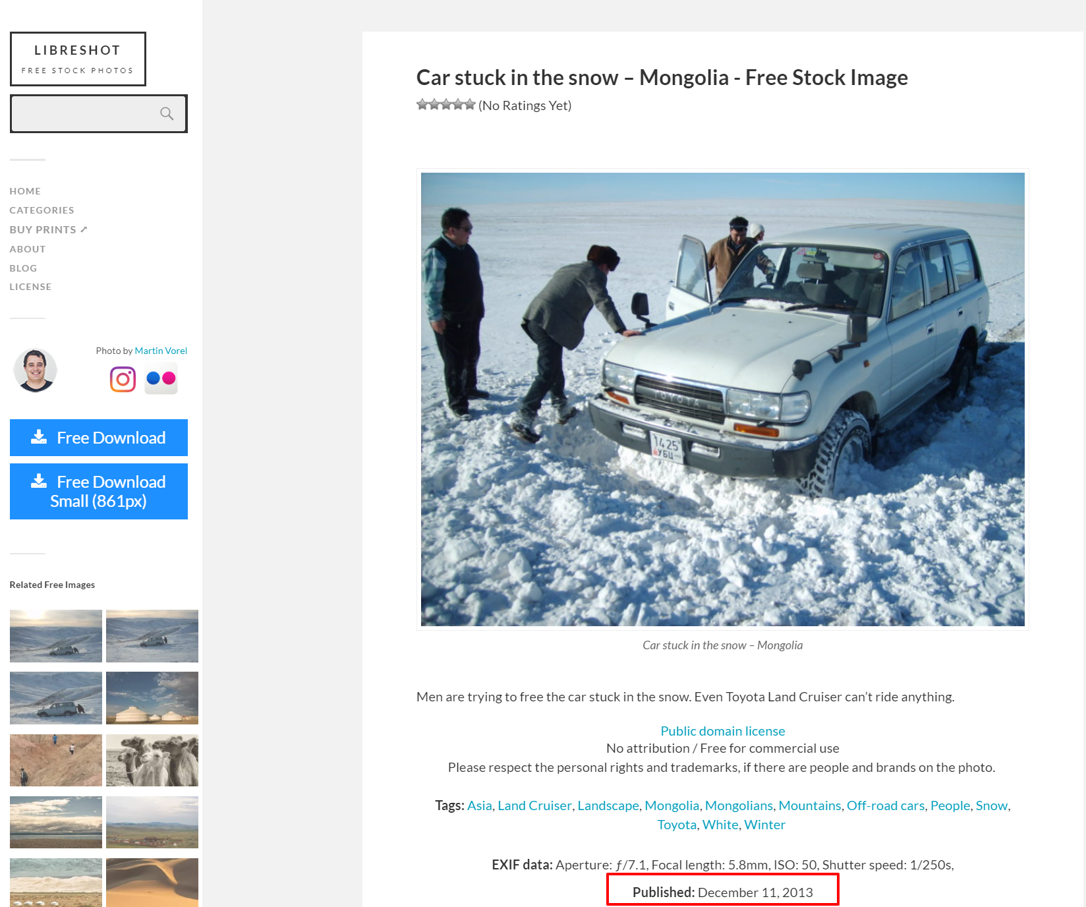1086x907 pixels.
Task: Open the Blog menu item
Action: pyautogui.click(x=23, y=268)
